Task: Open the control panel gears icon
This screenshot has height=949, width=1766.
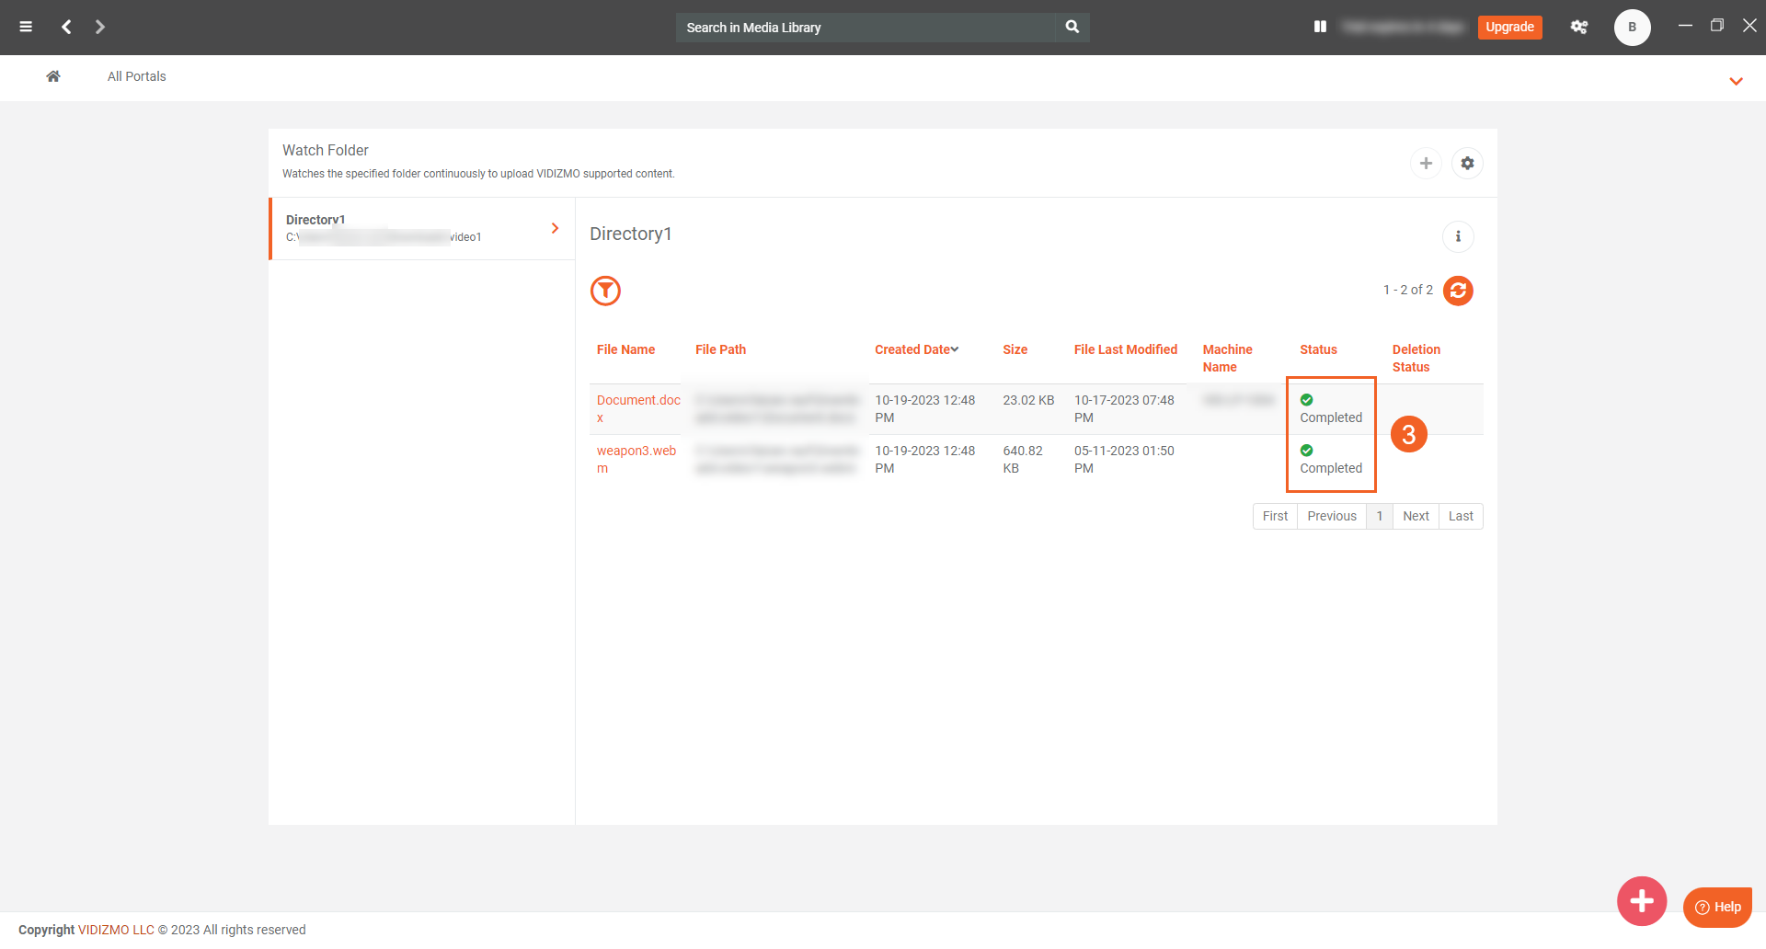Action: tap(1578, 27)
